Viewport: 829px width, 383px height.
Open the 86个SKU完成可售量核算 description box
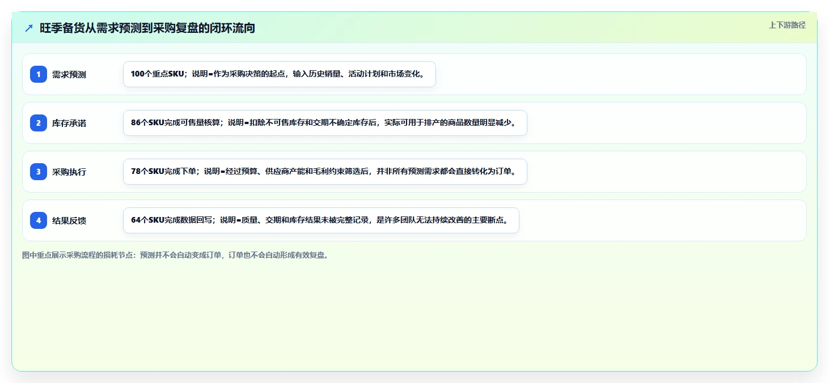click(325, 123)
